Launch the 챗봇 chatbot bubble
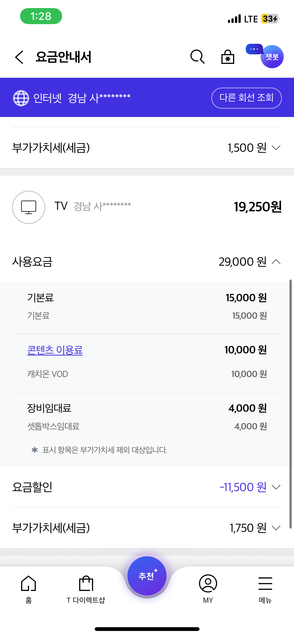Viewport: 294px width, 637px height. point(272,57)
